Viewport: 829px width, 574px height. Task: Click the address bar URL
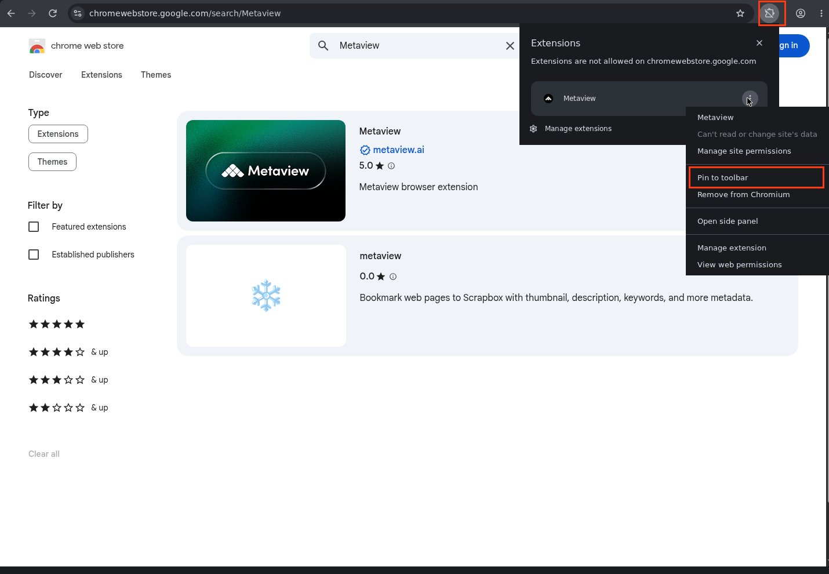coord(185,13)
